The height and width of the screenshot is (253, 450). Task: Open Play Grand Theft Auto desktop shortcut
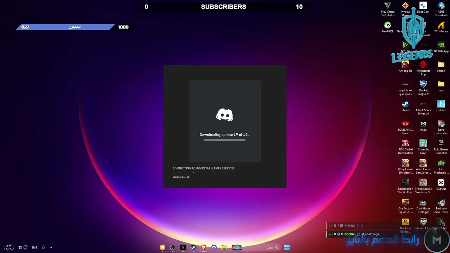(x=388, y=9)
